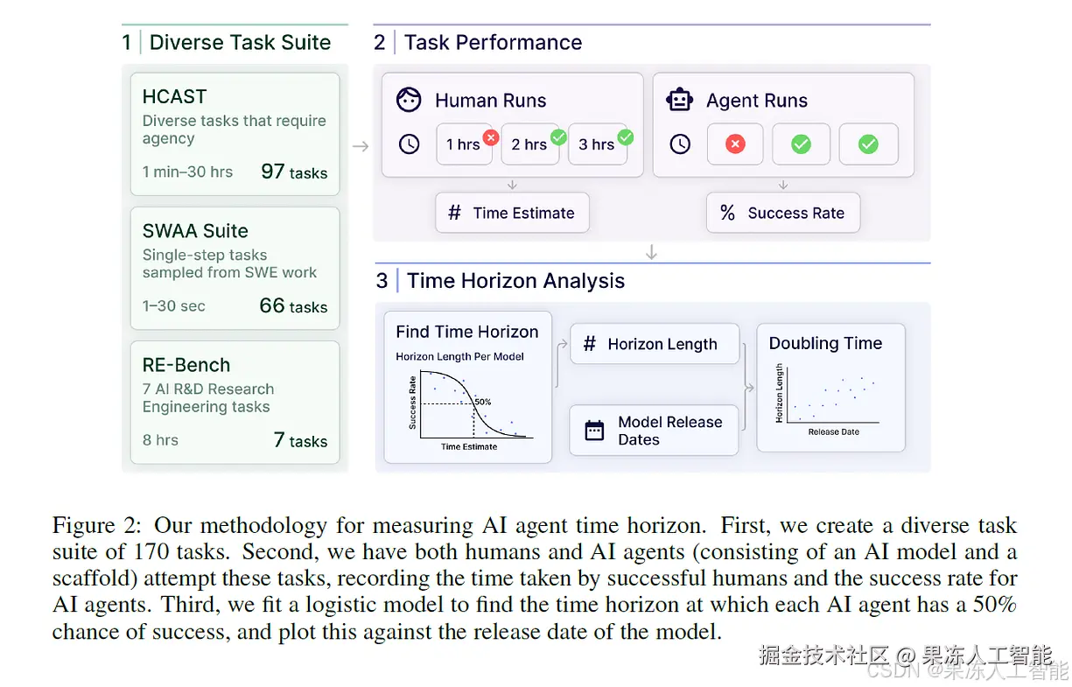Click the red X box in Agent Runs

coord(735,144)
